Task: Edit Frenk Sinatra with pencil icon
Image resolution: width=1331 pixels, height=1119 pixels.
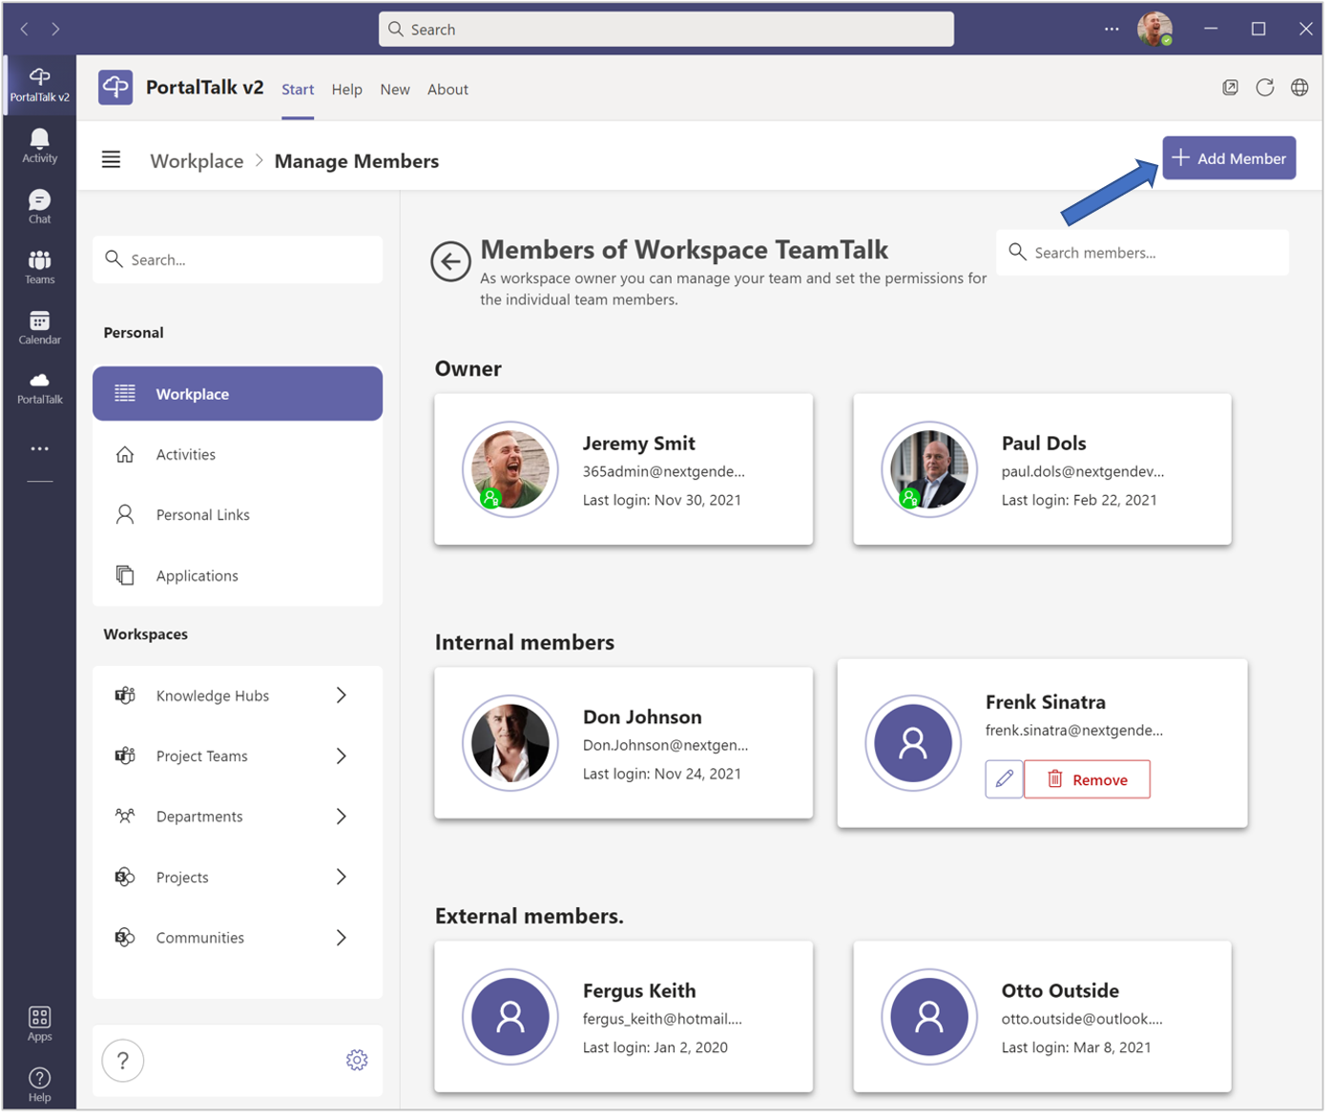Action: (x=1004, y=780)
